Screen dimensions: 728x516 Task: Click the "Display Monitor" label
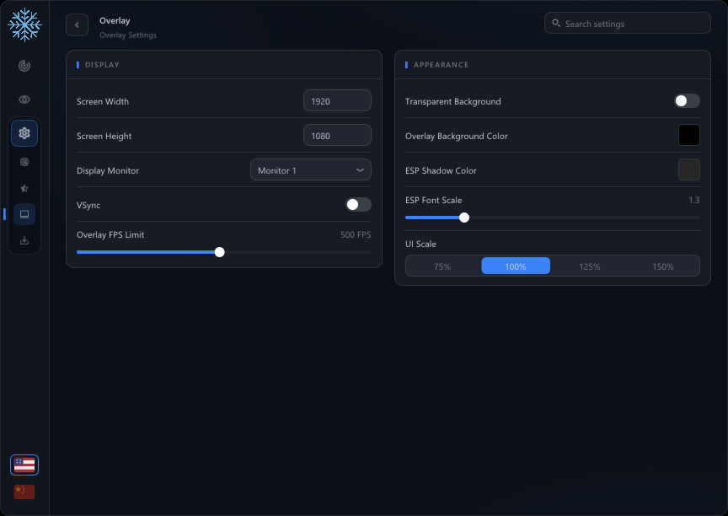(x=108, y=170)
